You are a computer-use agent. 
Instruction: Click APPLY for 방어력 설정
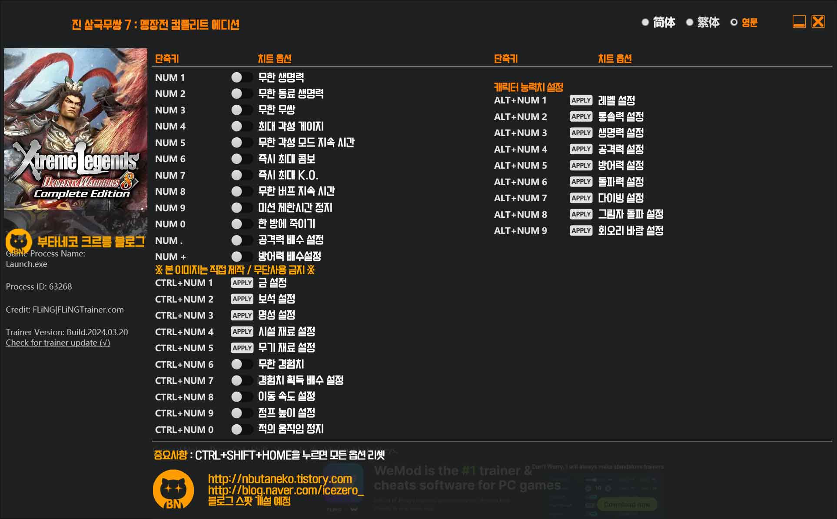coord(581,166)
